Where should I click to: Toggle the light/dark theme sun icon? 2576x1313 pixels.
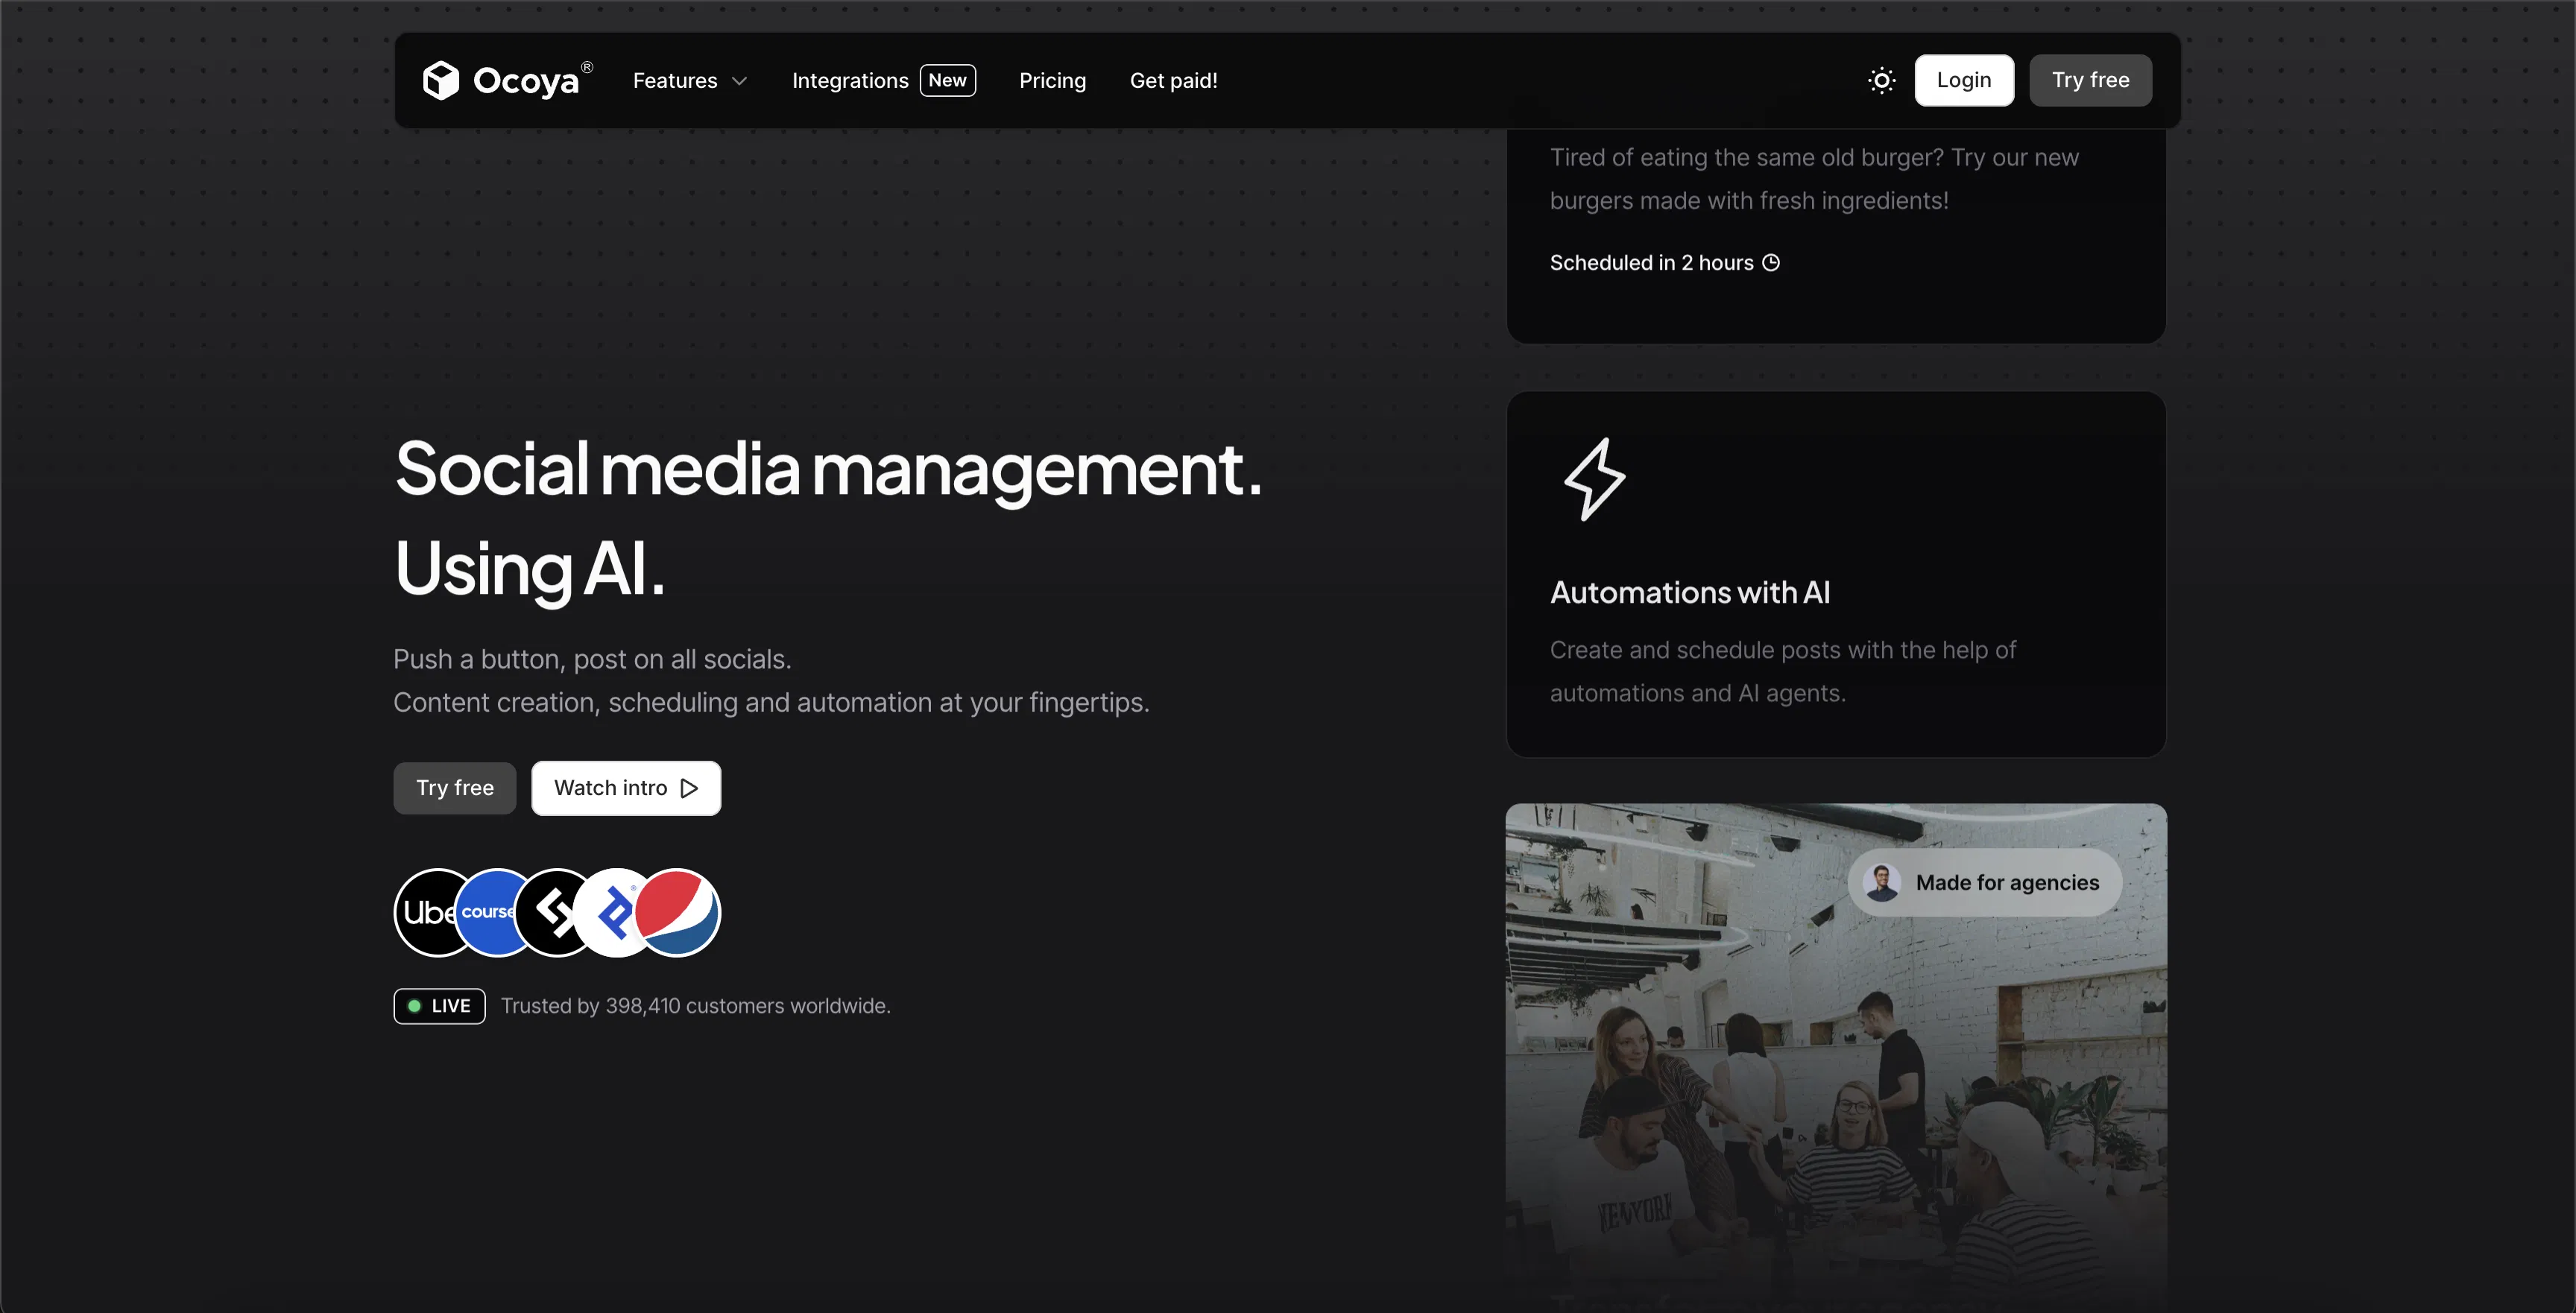1881,80
